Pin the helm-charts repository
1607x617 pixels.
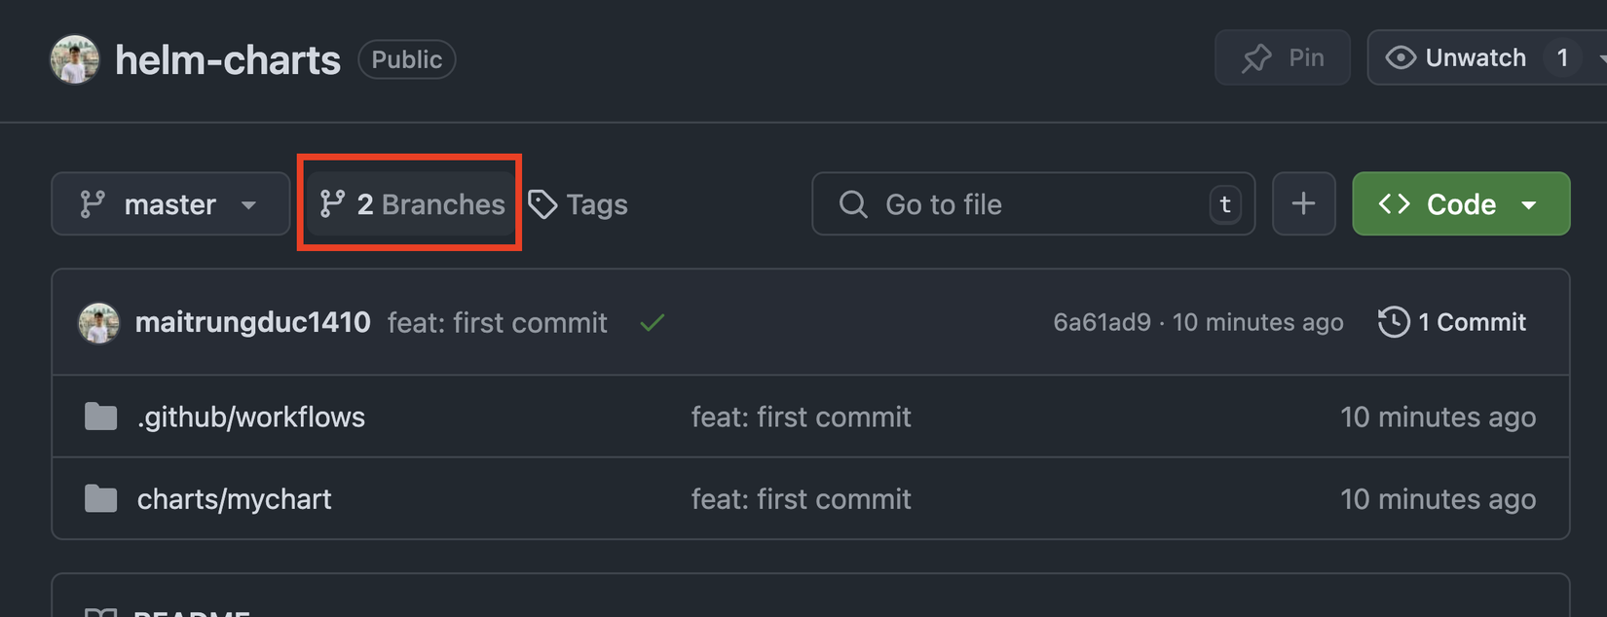(1282, 58)
